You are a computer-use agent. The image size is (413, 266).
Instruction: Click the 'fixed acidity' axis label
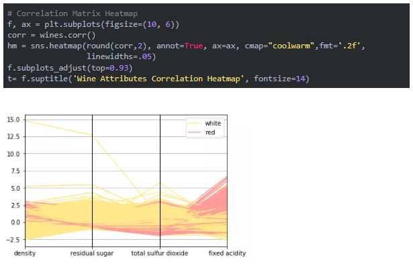click(x=227, y=253)
